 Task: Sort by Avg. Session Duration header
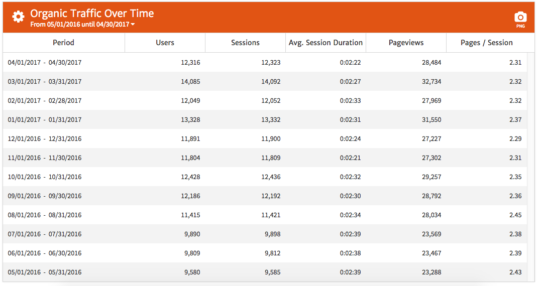326,43
